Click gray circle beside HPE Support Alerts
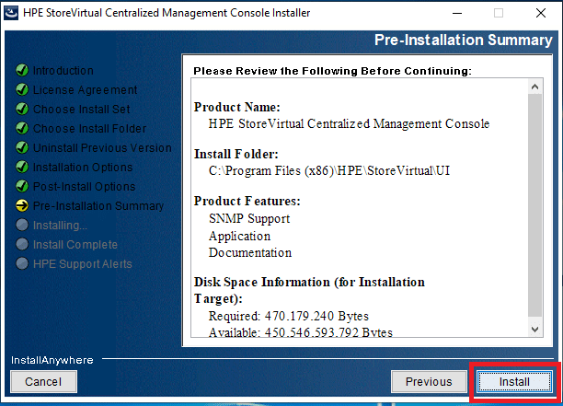 pos(22,263)
